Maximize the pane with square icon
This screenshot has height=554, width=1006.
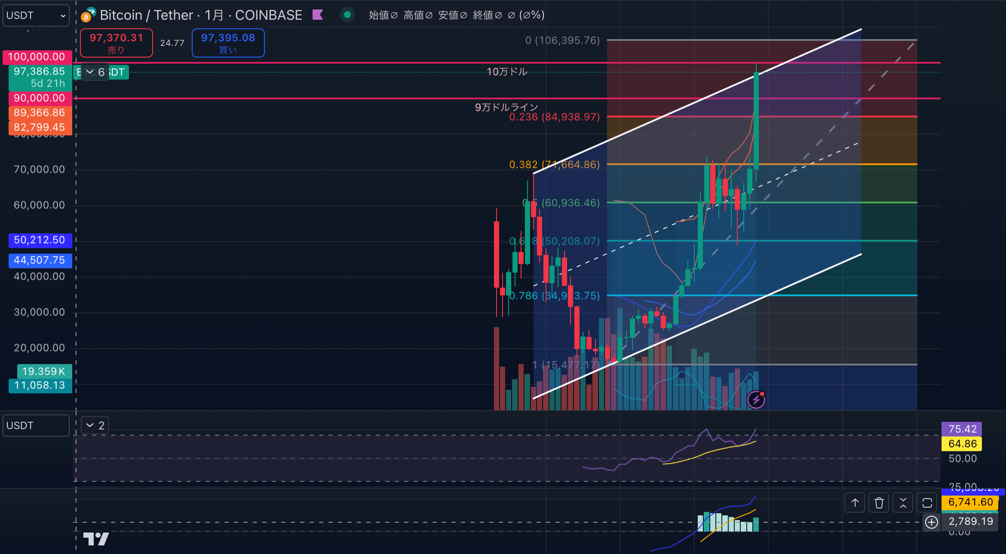pos(927,503)
